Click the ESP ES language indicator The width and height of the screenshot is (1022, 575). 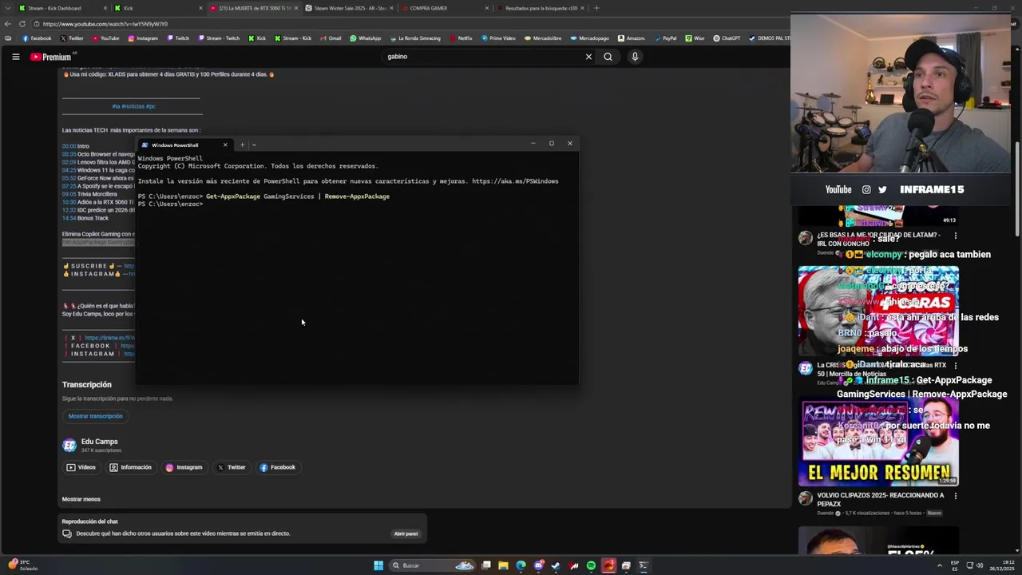point(955,565)
